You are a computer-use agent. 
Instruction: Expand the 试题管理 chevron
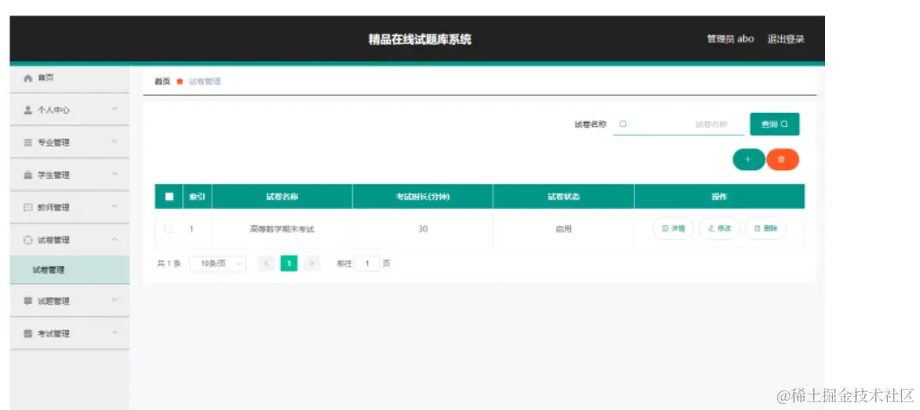115,300
